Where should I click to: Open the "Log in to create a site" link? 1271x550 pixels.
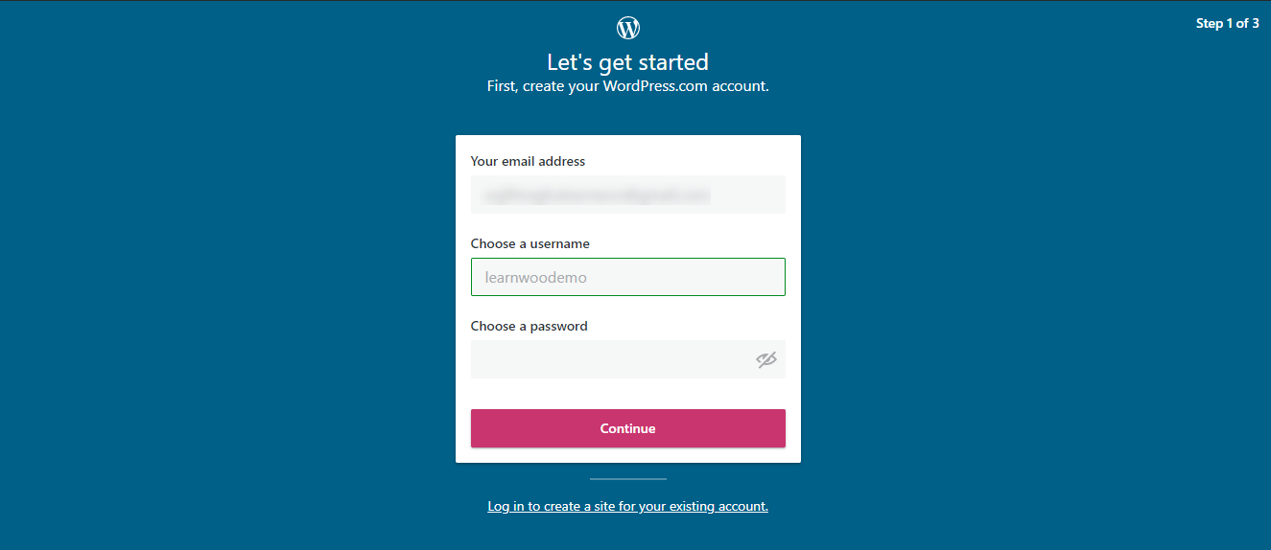click(627, 506)
